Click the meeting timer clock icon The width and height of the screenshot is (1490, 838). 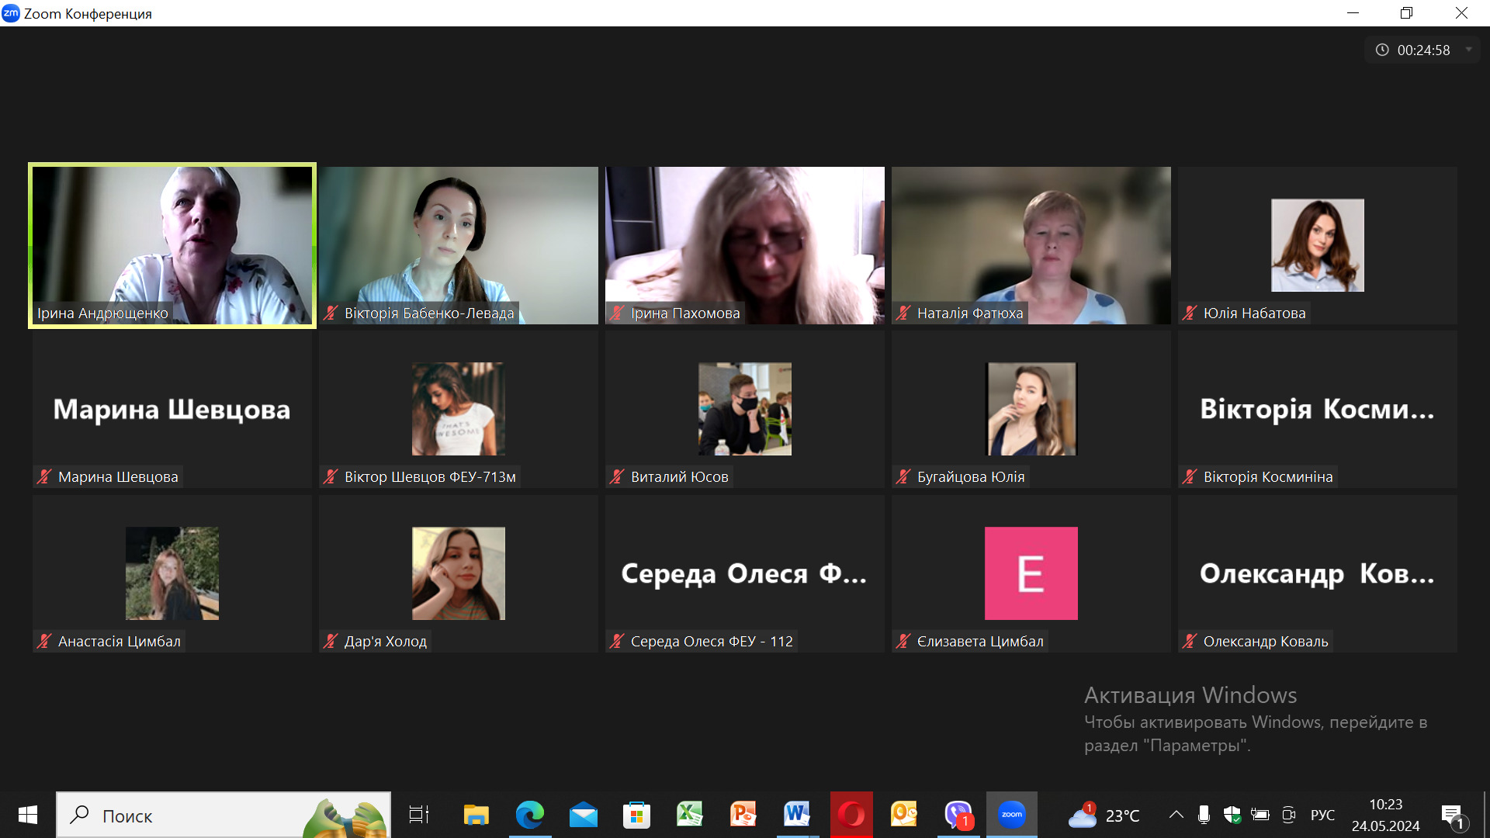(1382, 50)
